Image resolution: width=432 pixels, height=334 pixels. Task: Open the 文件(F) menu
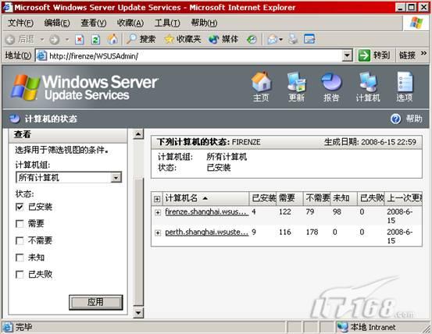point(20,23)
